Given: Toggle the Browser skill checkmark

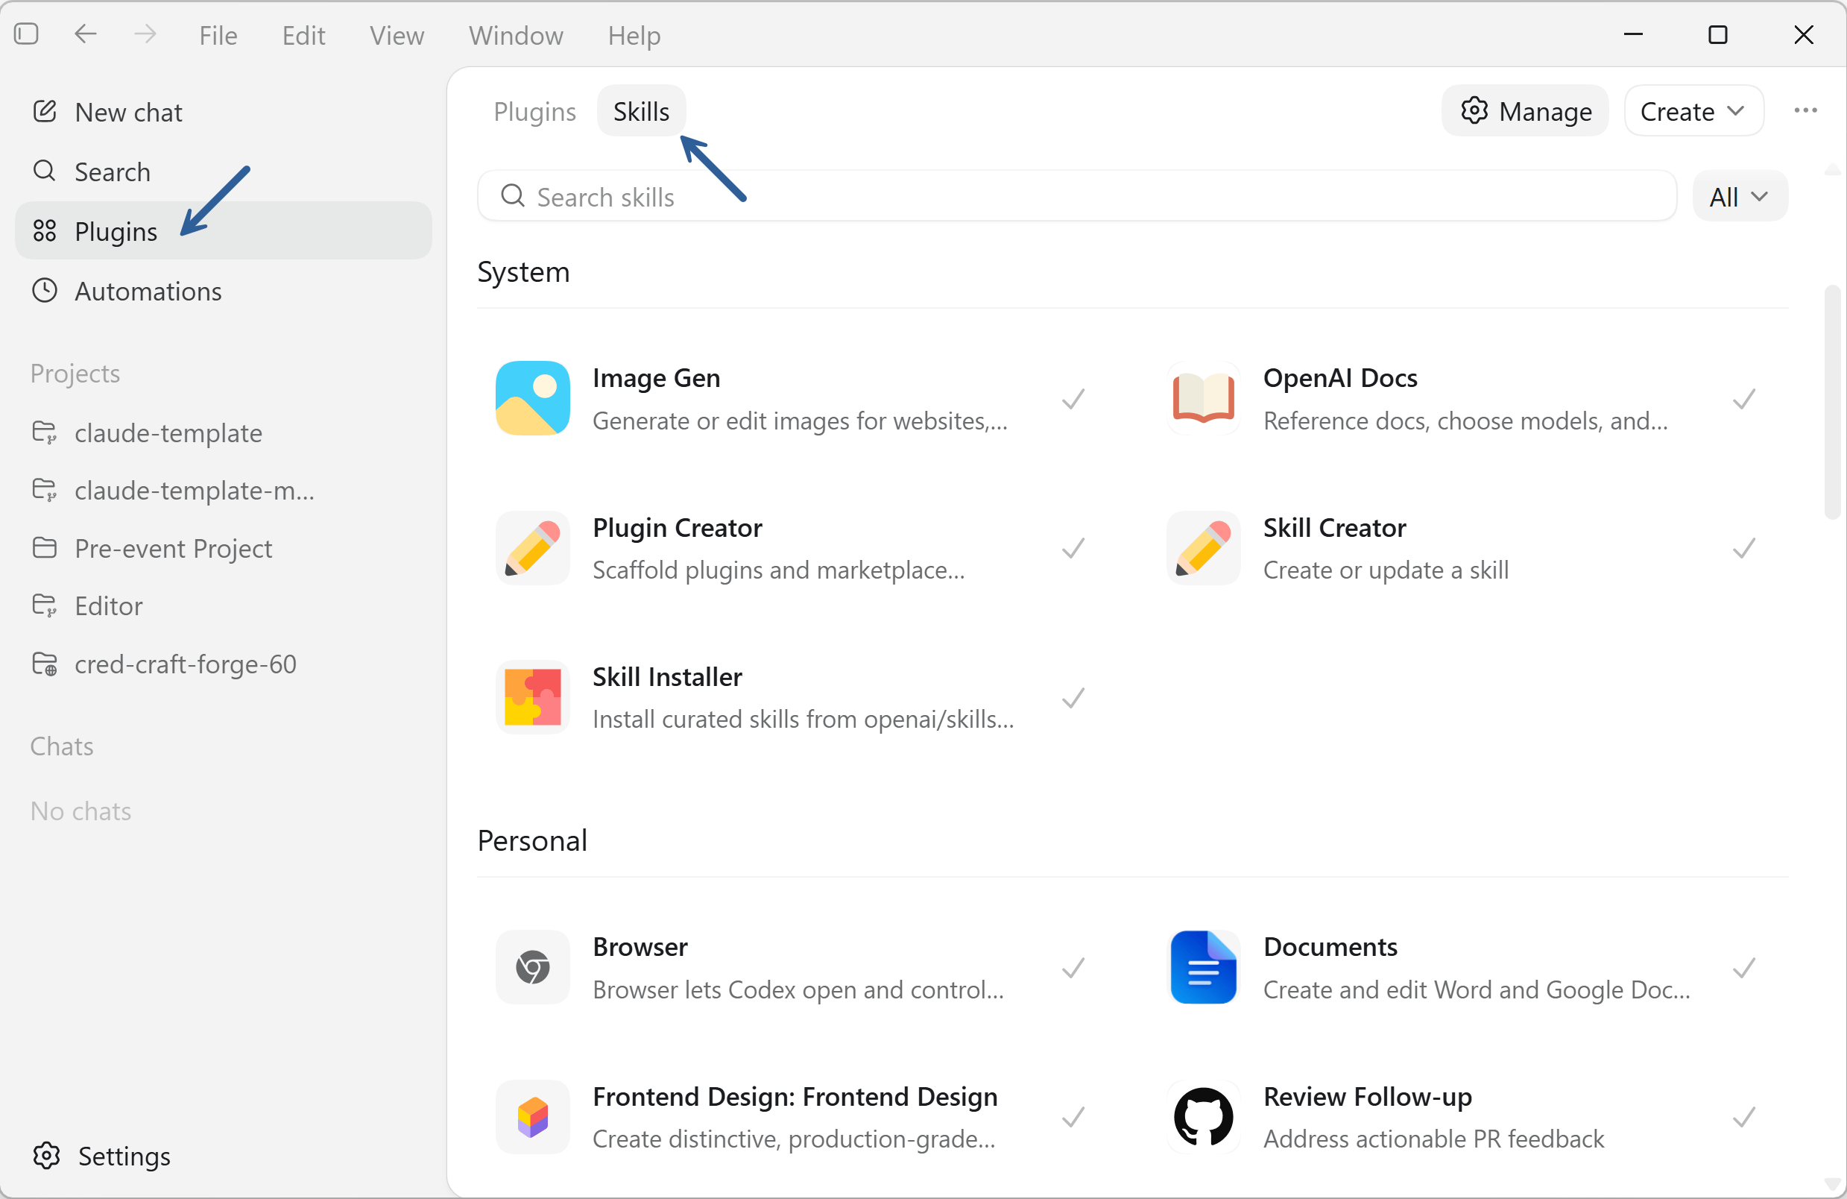Looking at the screenshot, I should point(1073,968).
